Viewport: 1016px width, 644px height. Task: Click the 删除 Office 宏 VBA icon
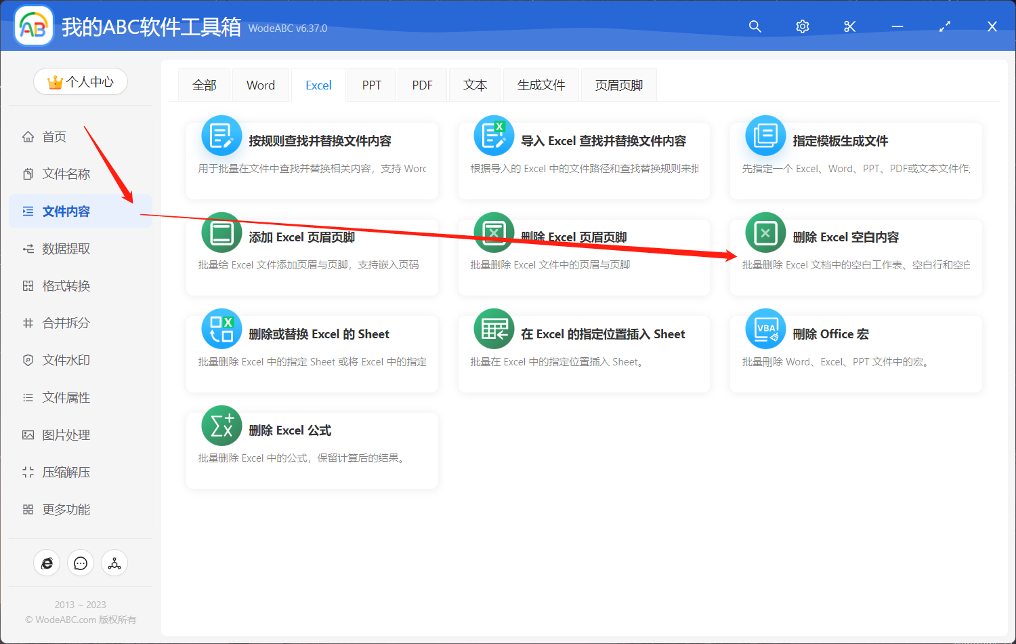765,329
